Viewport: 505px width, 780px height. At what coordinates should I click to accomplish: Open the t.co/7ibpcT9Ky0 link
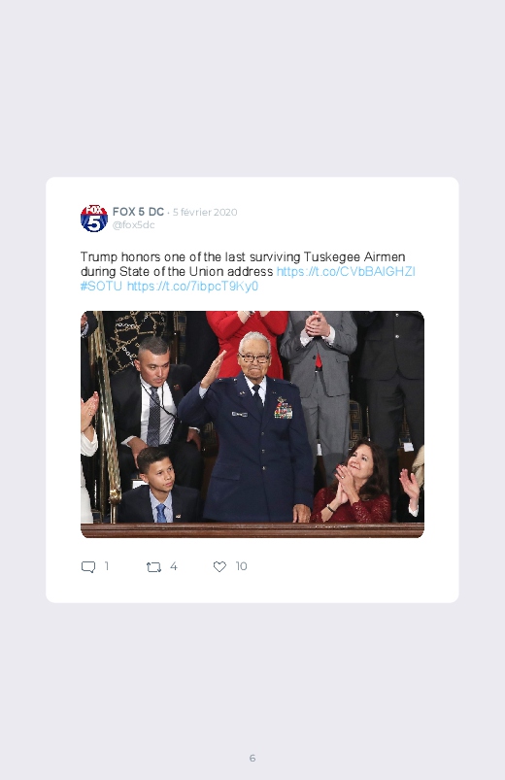(x=192, y=286)
